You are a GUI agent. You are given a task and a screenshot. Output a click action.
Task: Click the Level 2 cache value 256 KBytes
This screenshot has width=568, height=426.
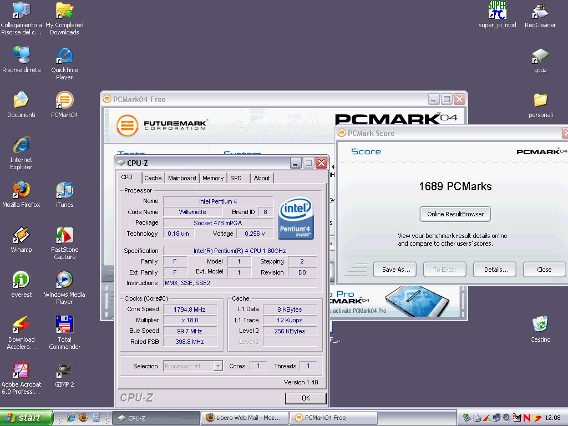click(x=290, y=331)
